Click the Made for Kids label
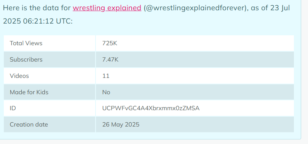 [29, 92]
